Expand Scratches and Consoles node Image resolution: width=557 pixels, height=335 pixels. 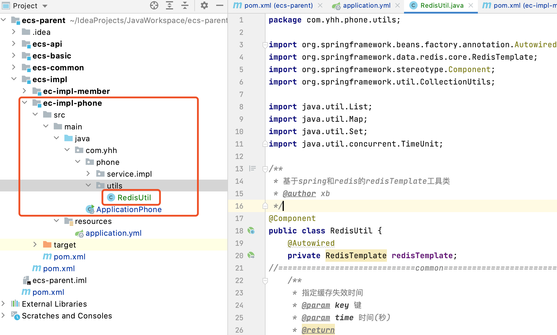tap(4, 315)
